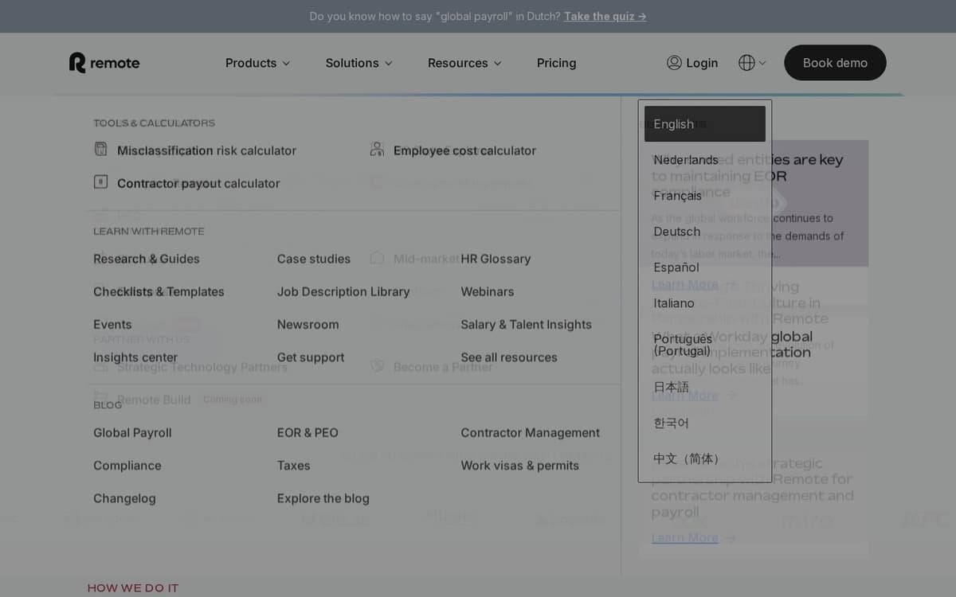956x597 pixels.
Task: Click Misclassification risk calculator icon
Action: click(x=100, y=149)
